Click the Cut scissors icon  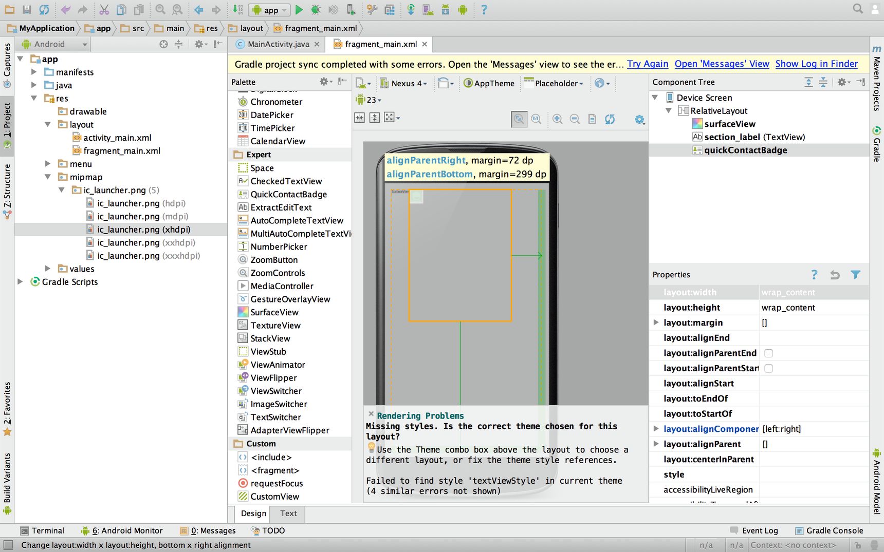tap(104, 9)
